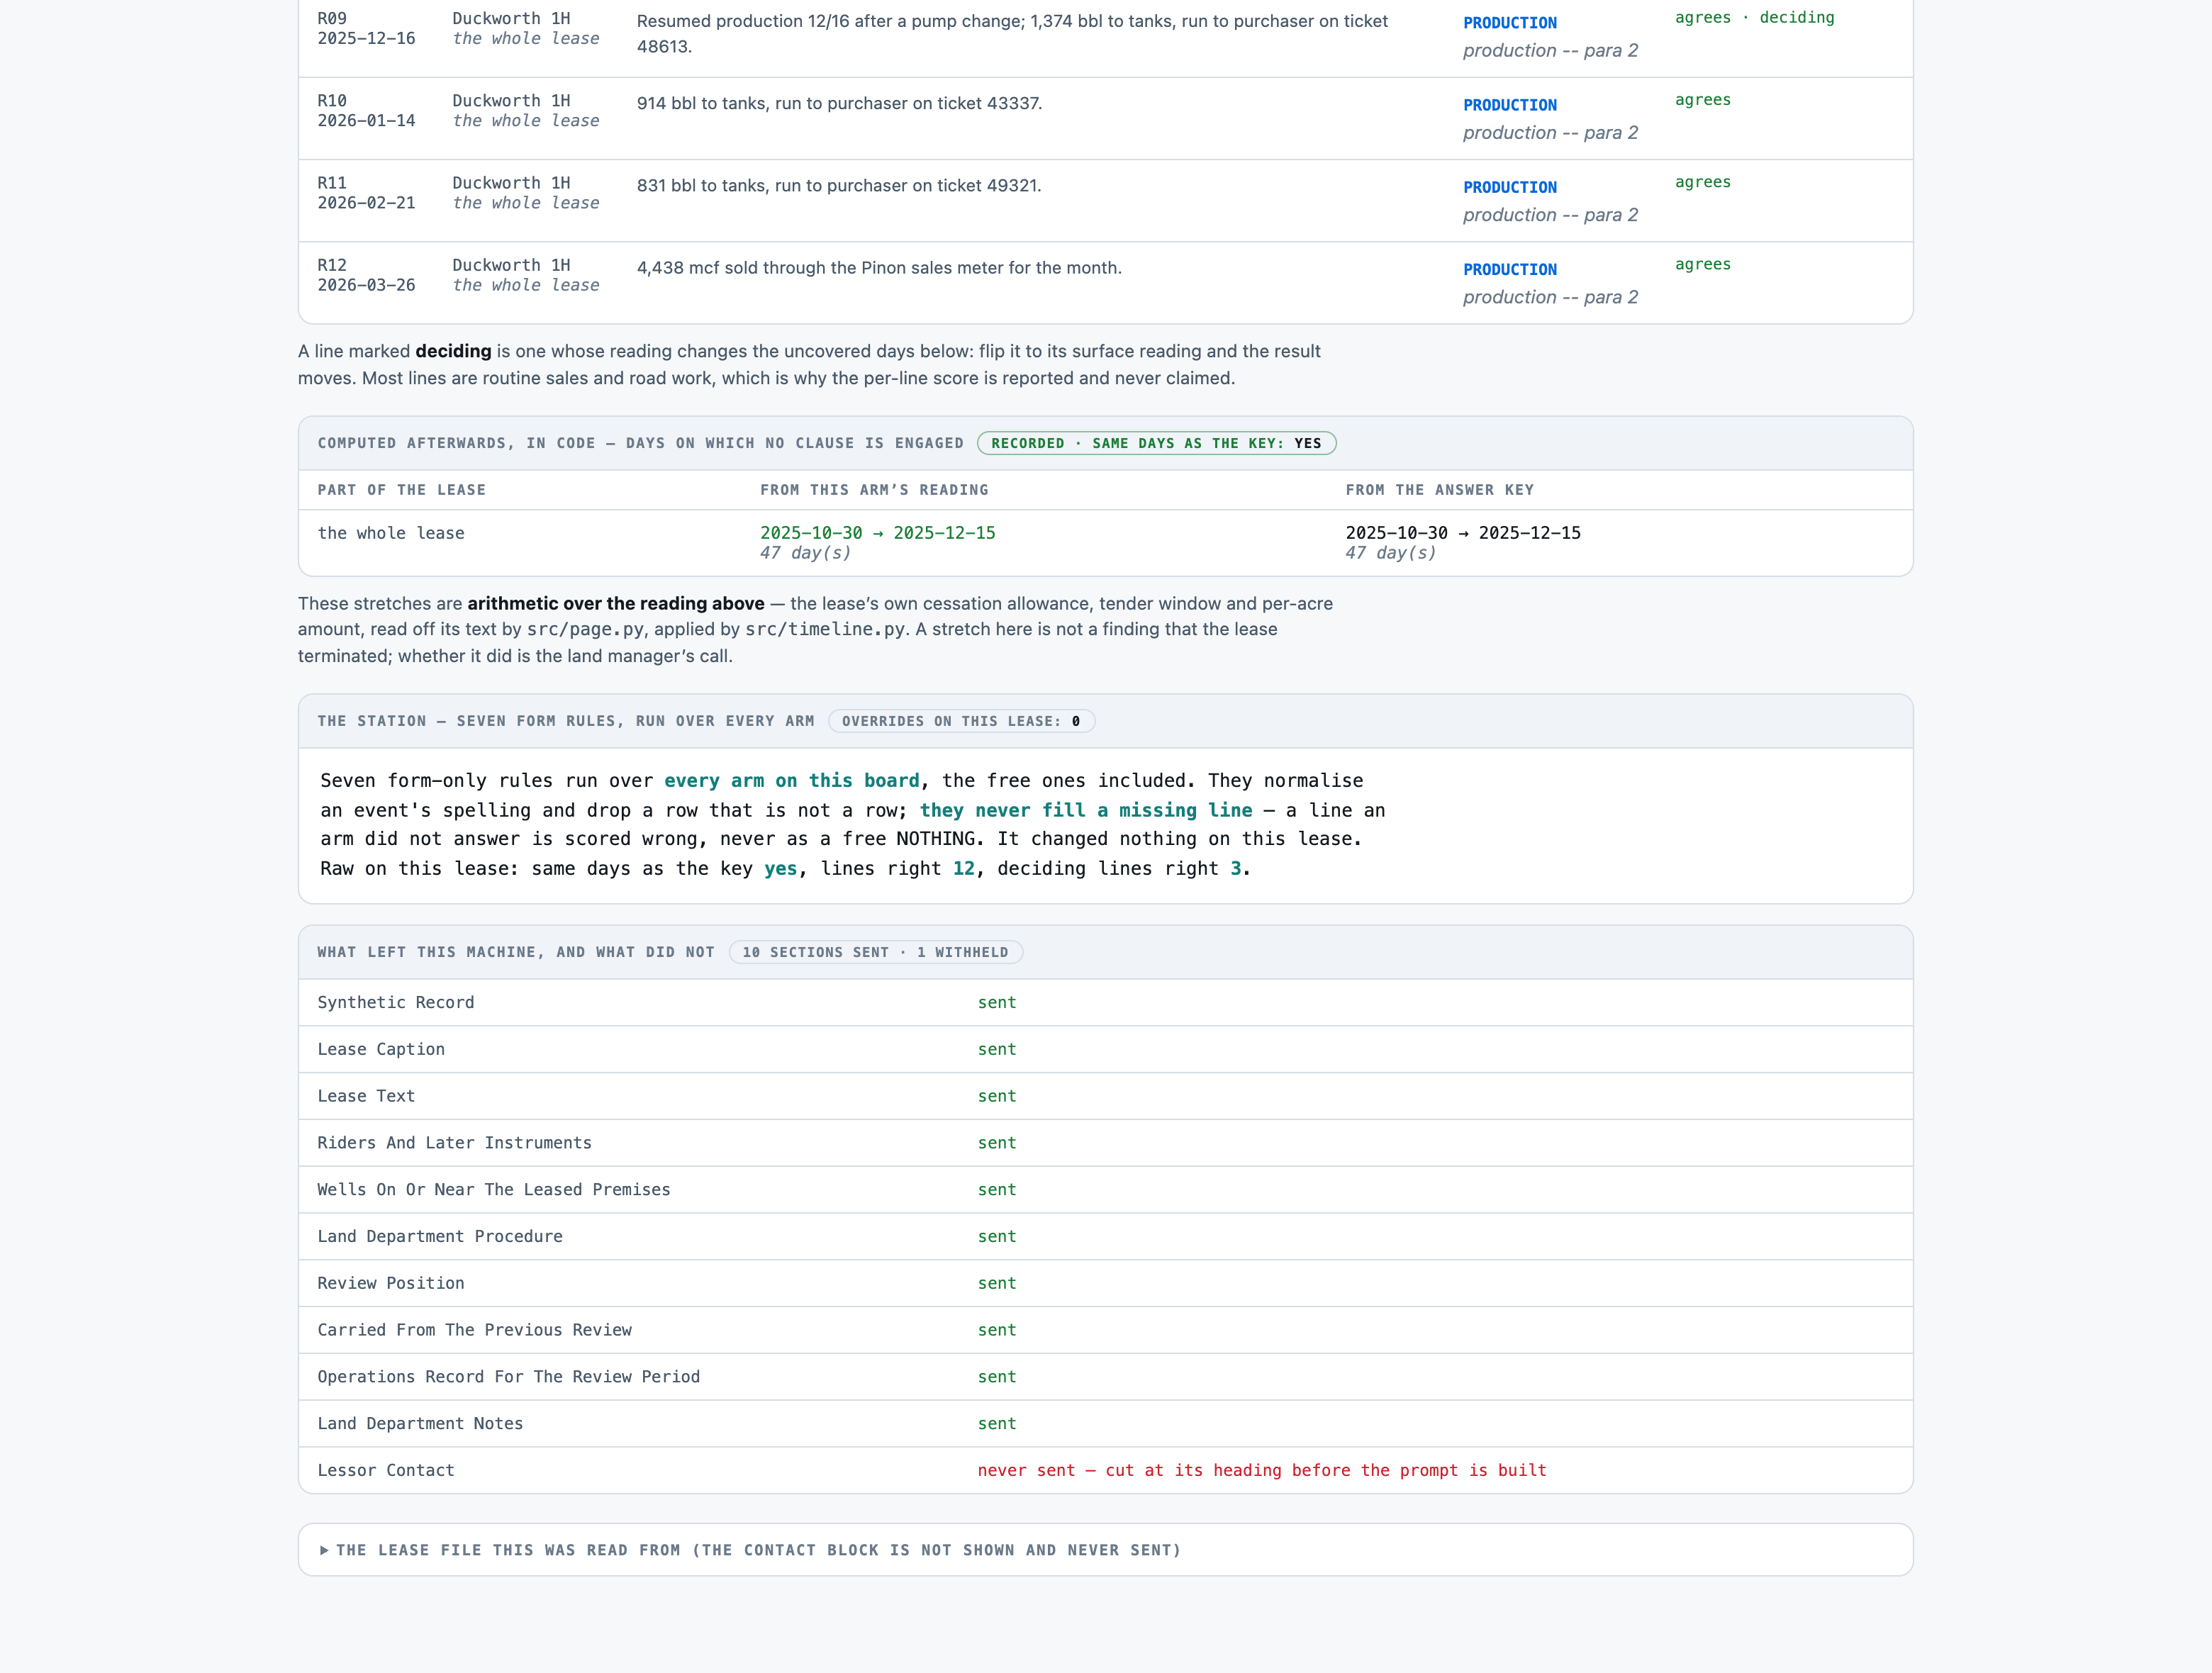Click the Operations Record For The Review Period row

coord(1105,1376)
